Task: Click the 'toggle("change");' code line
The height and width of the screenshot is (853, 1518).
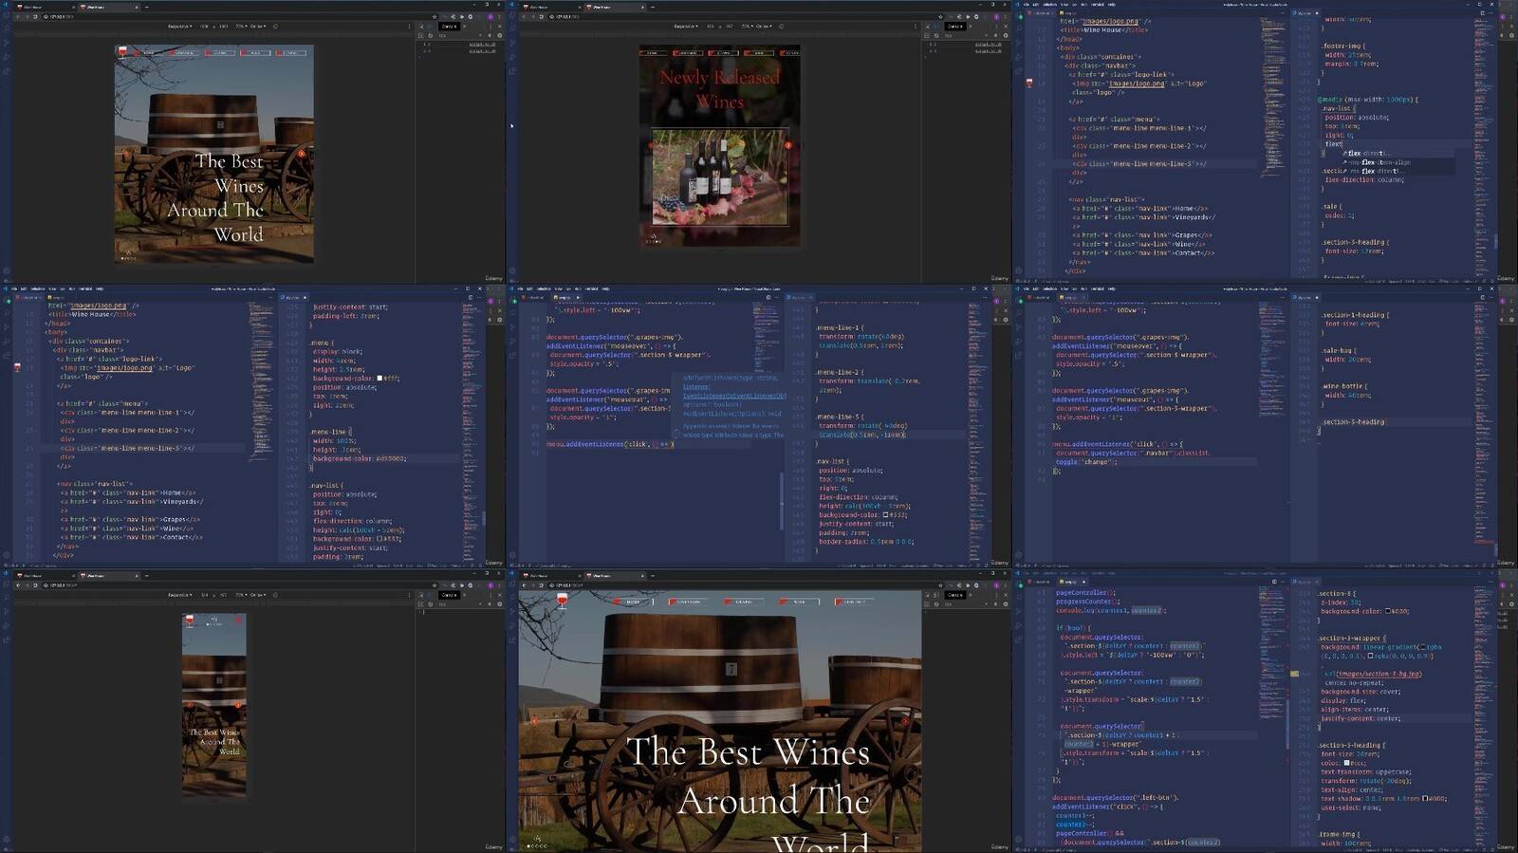Action: point(1086,462)
